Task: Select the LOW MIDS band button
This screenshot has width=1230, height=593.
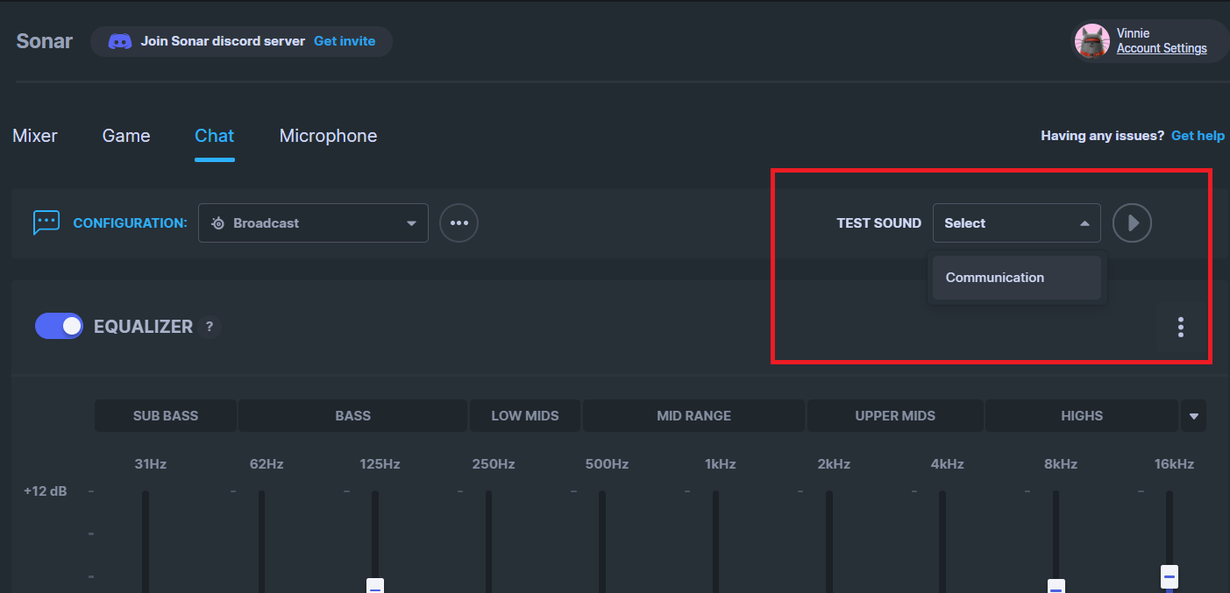Action: pos(524,416)
